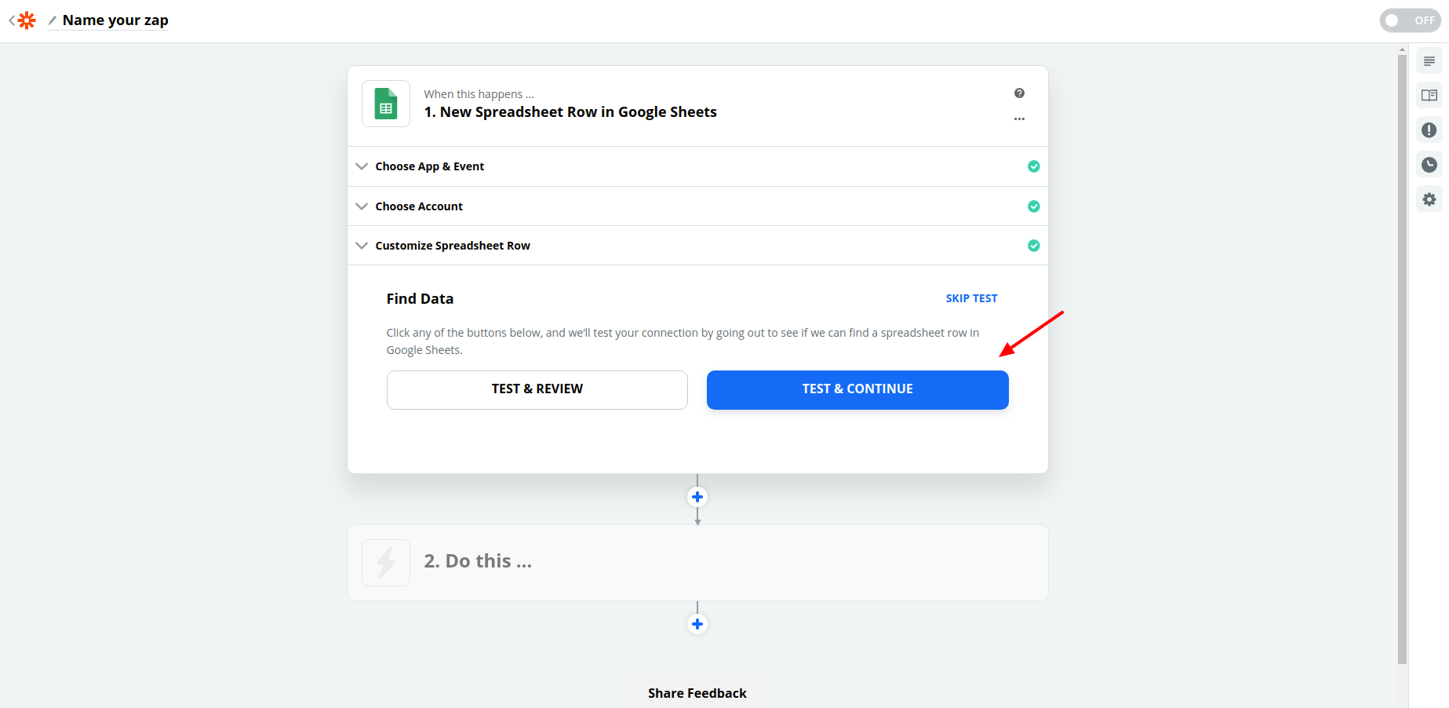Viewport: 1449px width, 708px height.
Task: Click the Google Sheets step icon
Action: [385, 103]
